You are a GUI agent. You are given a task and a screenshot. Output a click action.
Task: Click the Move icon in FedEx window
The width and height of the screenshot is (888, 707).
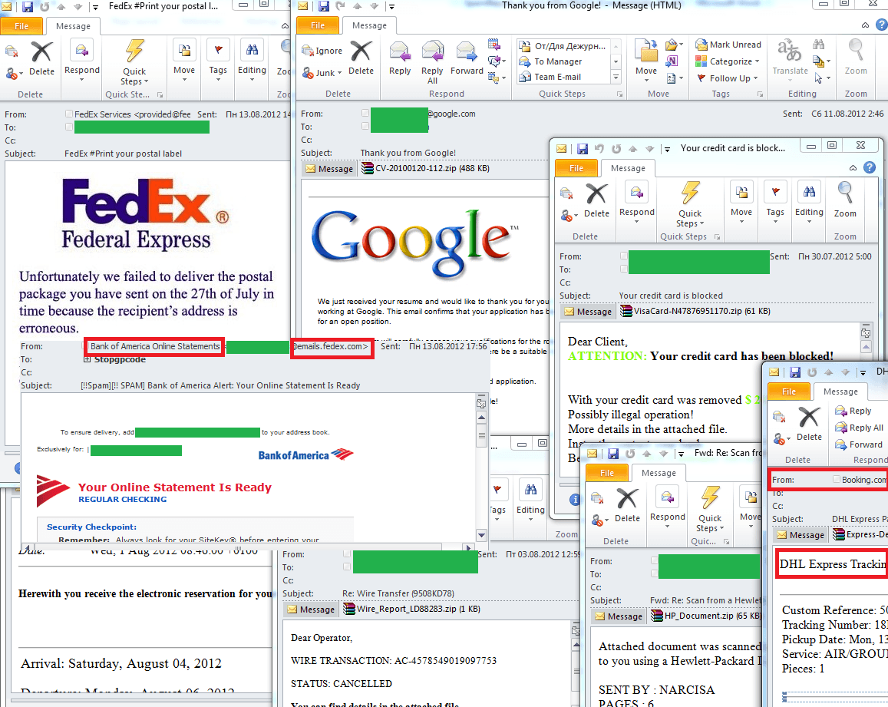point(184,50)
